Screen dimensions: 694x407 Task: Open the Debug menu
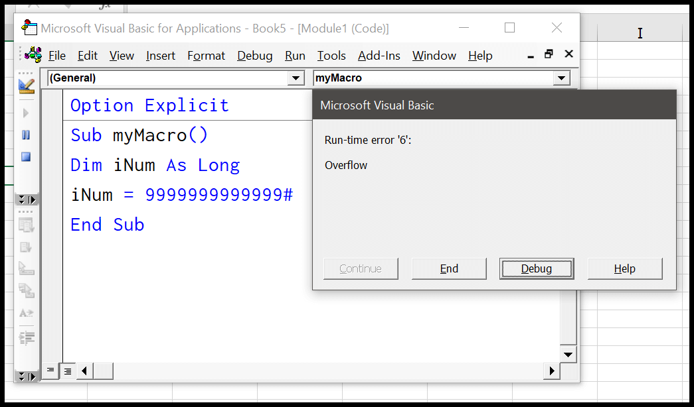(x=254, y=56)
